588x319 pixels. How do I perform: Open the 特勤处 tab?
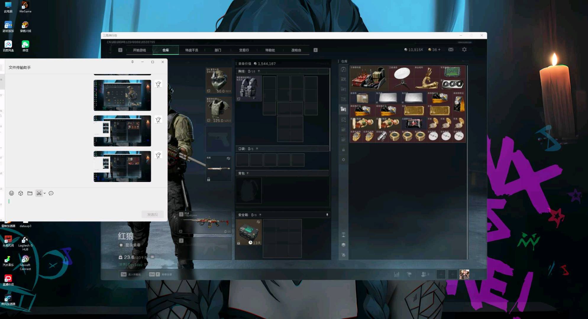[x=270, y=50]
